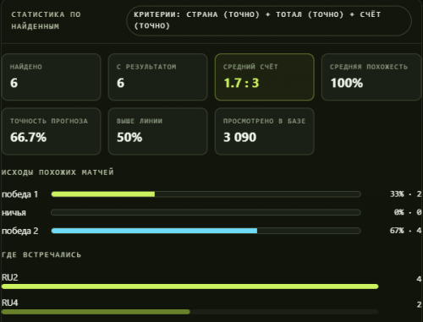Click the 'ИСХОДЫ ПОХОЖИХ МАТЧЕЙ' heading
The width and height of the screenshot is (423, 322).
point(58,172)
